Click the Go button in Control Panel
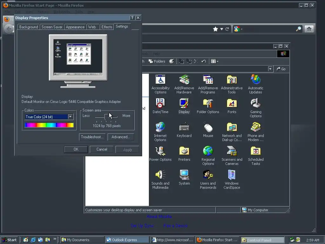 pyautogui.click(x=281, y=69)
